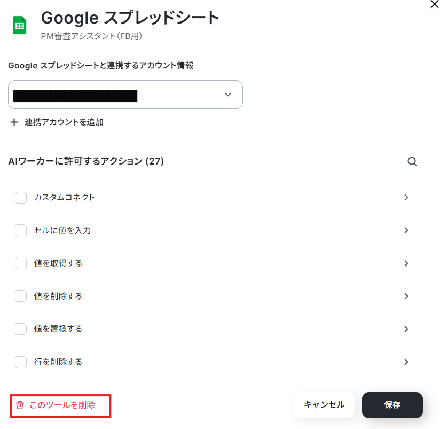Expand the 値を置換する chevron arrow
Screen dimensions: 440x429
[x=406, y=329]
